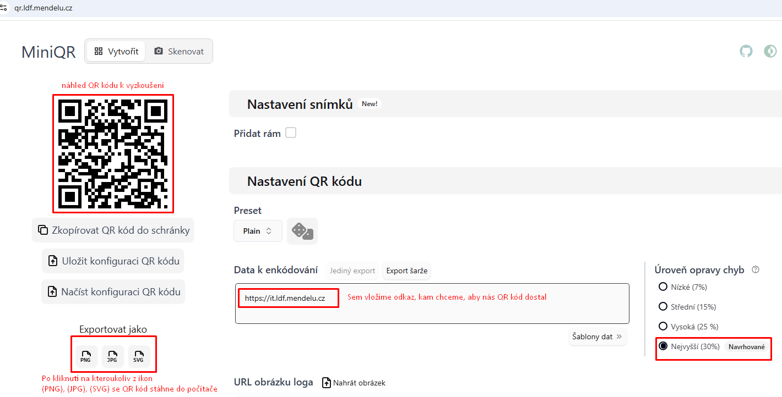The width and height of the screenshot is (782, 397).
Task: Expand Šablony dat templates
Action: coord(597,337)
